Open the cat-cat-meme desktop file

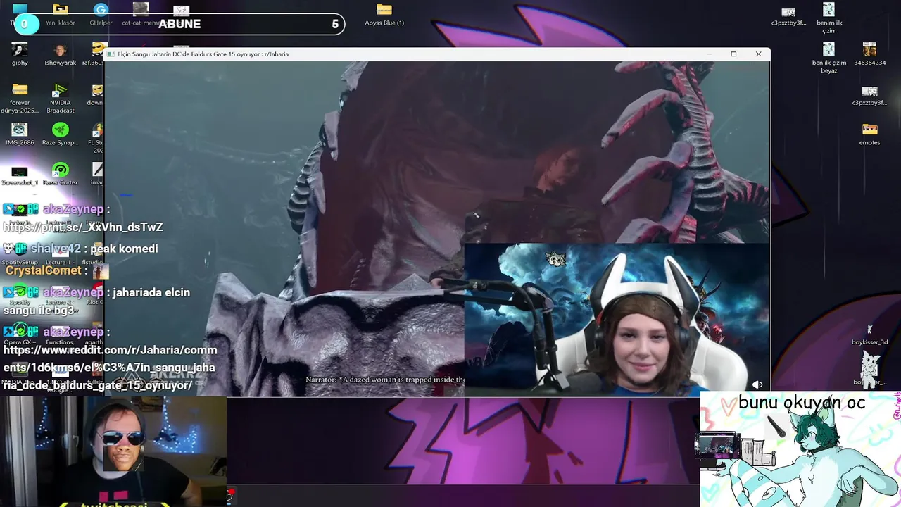pos(141,14)
